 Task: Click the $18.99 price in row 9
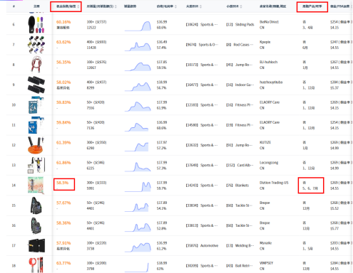pyautogui.click(x=162, y=82)
